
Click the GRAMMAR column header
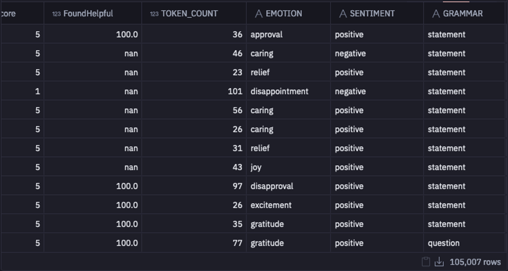463,14
